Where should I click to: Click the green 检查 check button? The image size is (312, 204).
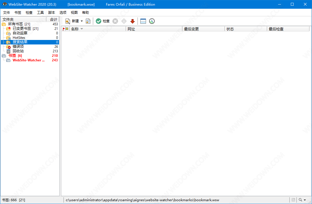(x=103, y=21)
